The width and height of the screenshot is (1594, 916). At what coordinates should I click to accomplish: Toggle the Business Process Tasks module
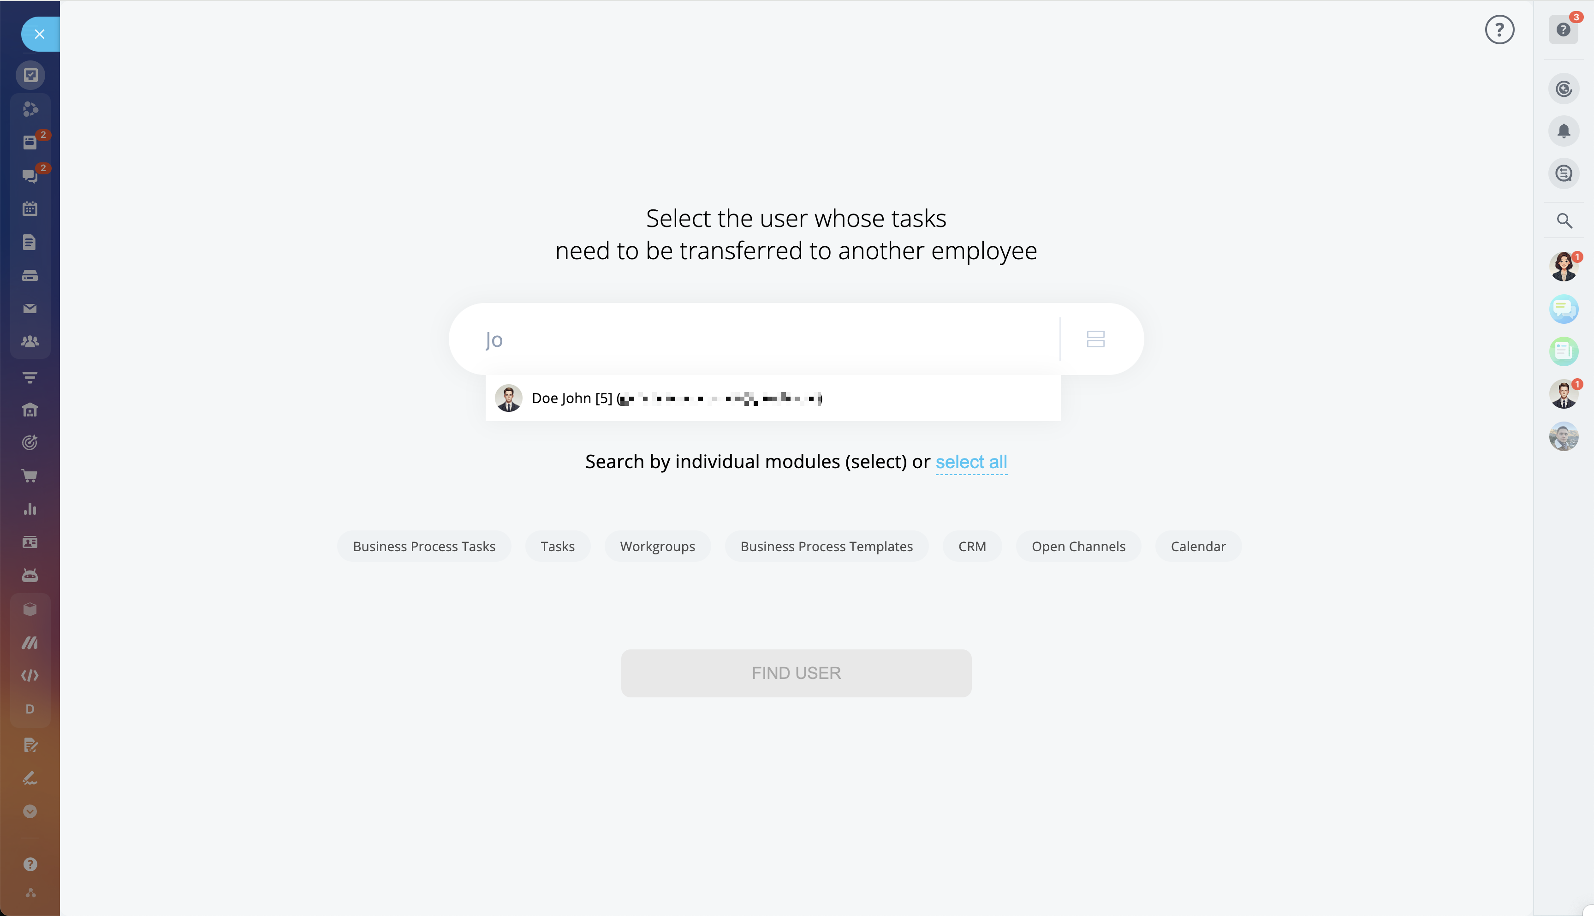point(424,546)
